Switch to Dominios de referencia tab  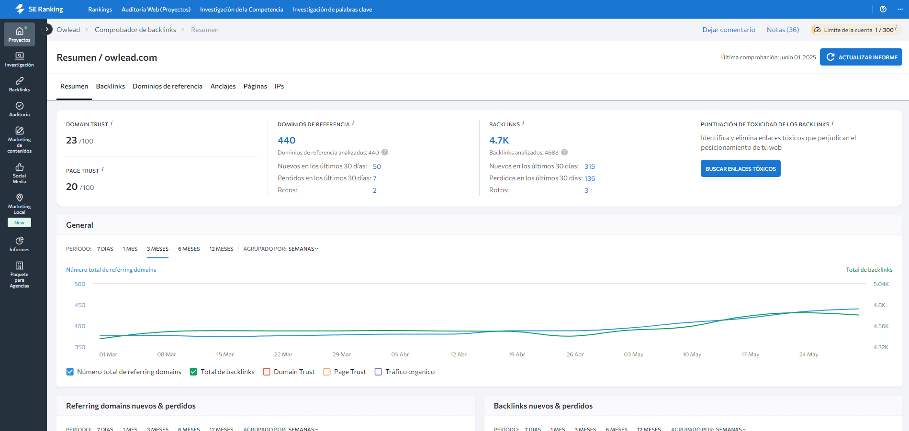point(168,86)
